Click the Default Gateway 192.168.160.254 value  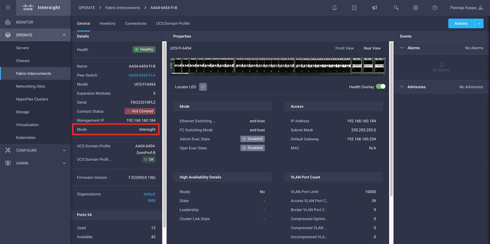click(x=361, y=139)
